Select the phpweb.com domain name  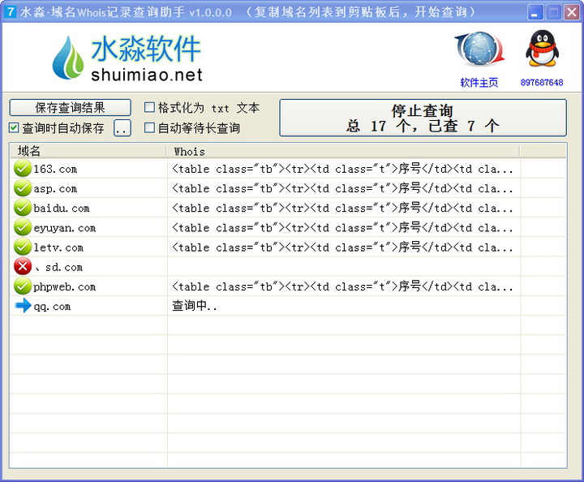coord(64,286)
